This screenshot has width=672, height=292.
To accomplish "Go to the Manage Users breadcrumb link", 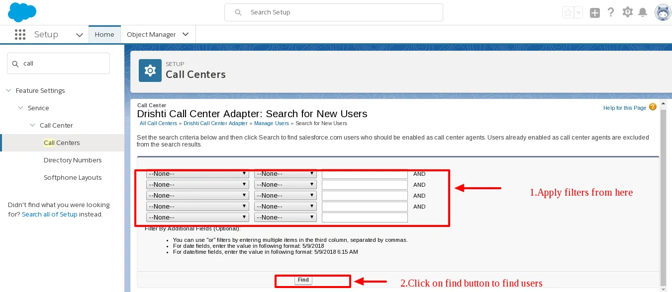I will point(272,123).
